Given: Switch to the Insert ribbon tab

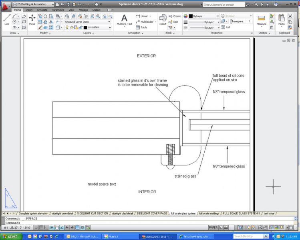Looking at the screenshot, I should (x=29, y=10).
